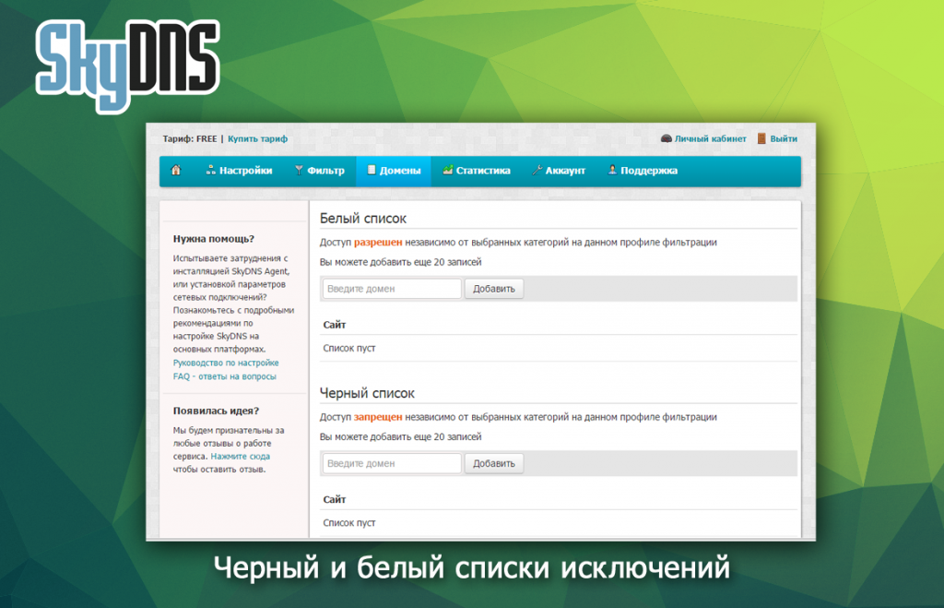Click the Статистика chart icon

[x=447, y=170]
